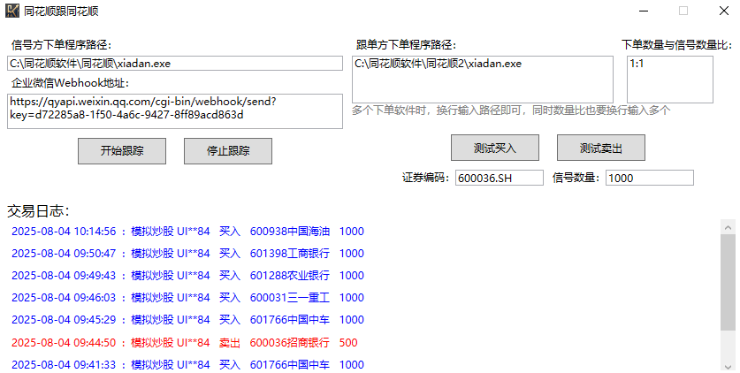Select log row 601766中国中车 at 09:41:33
This screenshot has width=740, height=373.
pyautogui.click(x=187, y=365)
